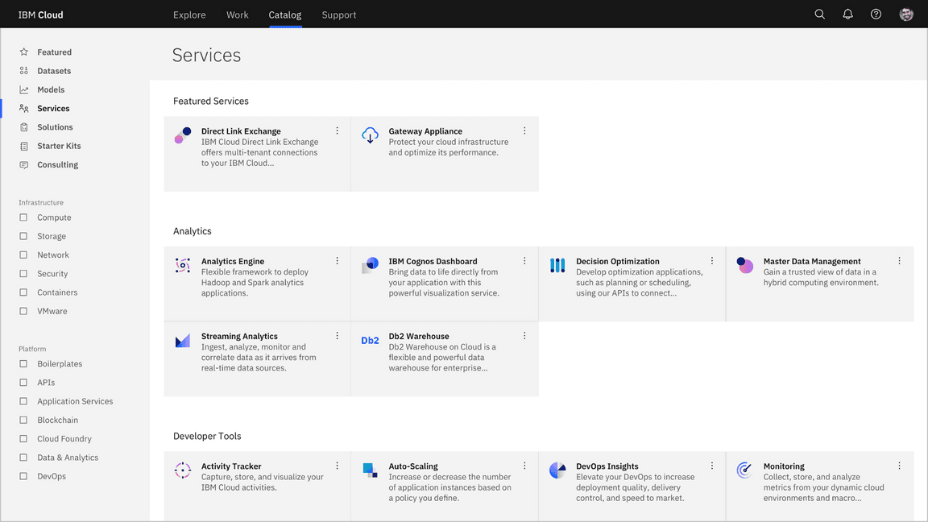Image resolution: width=928 pixels, height=522 pixels.
Task: Go to Starter Kits in sidebar
Action: [59, 146]
